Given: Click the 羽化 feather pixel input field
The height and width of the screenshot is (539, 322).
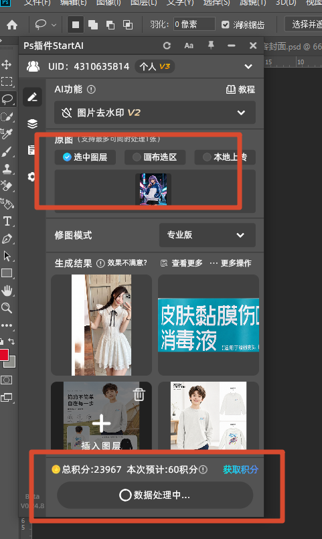Looking at the screenshot, I should coord(194,24).
